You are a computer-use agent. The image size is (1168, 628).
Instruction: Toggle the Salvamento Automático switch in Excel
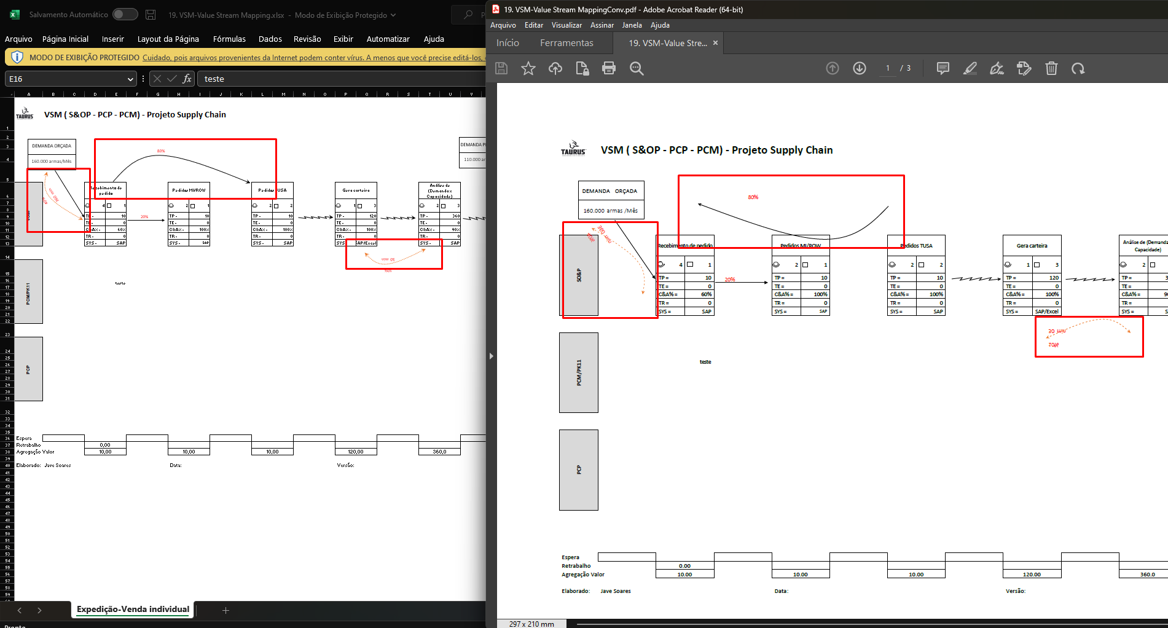pyautogui.click(x=125, y=14)
